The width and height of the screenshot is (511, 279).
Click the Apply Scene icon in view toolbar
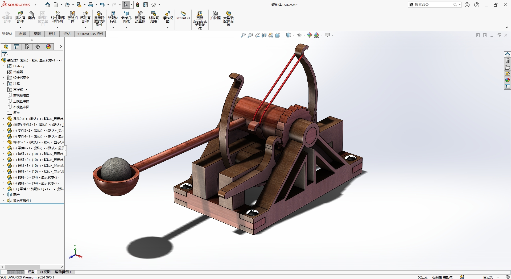[316, 35]
